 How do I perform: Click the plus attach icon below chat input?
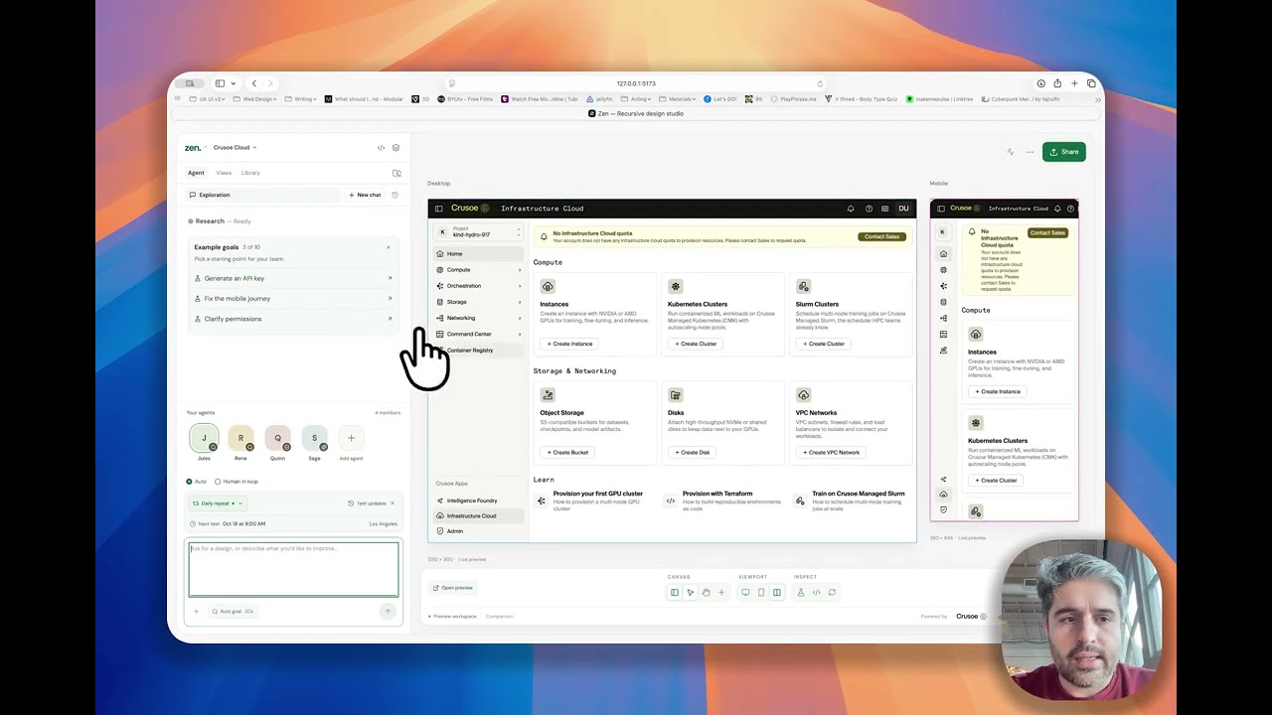(x=196, y=612)
